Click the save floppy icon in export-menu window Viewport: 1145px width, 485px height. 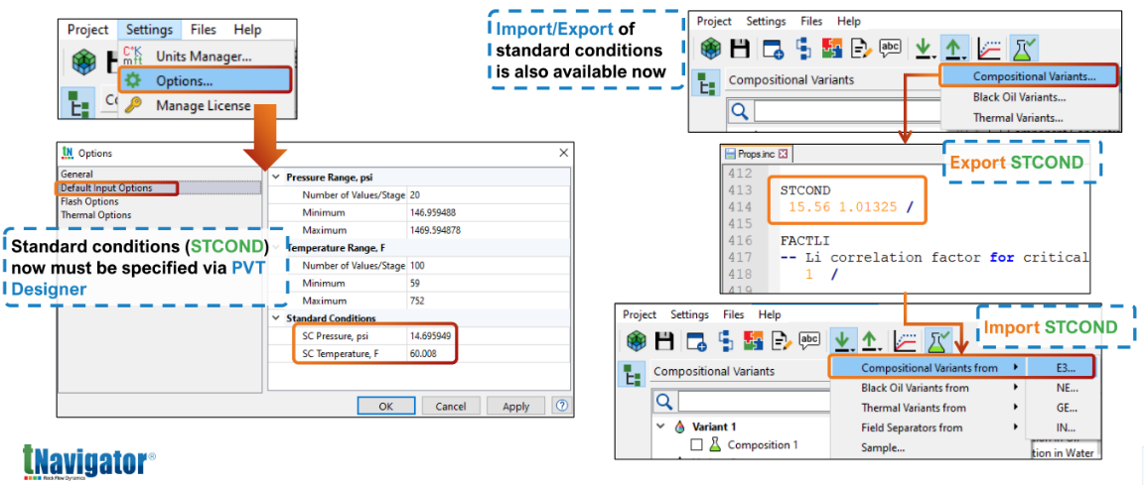click(x=740, y=49)
